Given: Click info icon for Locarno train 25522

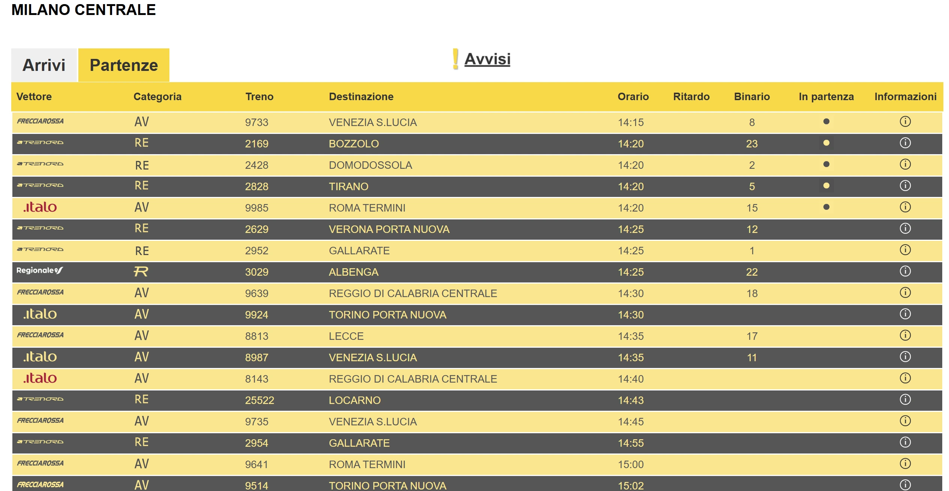Looking at the screenshot, I should [905, 399].
